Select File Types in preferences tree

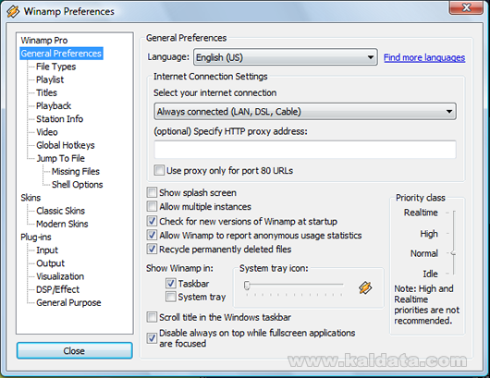tap(55, 67)
